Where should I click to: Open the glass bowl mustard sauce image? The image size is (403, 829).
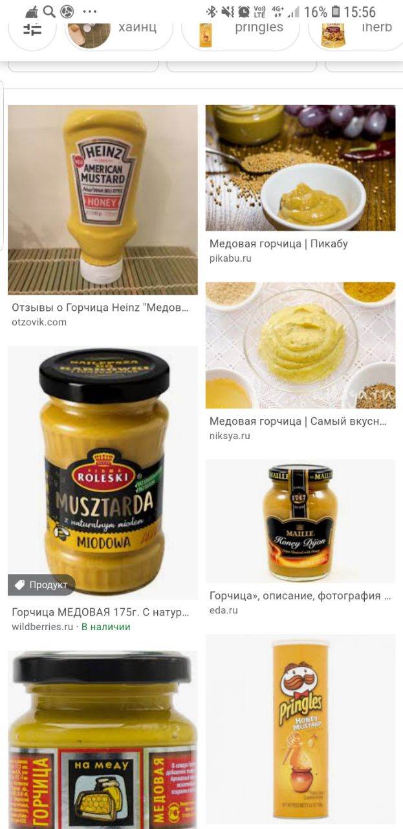point(300,345)
